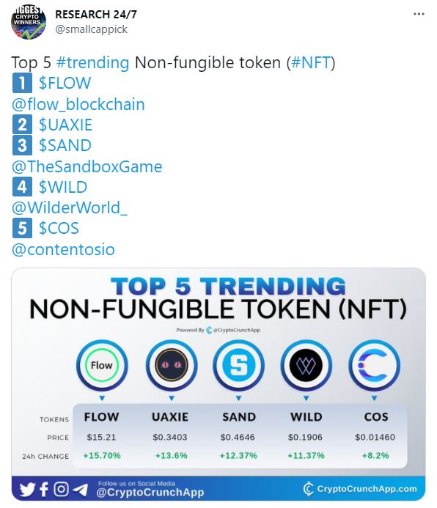The image size is (437, 508).
Task: Click the Flow token logo
Action: (102, 365)
